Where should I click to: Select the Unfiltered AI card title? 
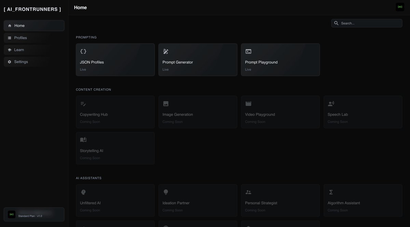[x=90, y=203]
